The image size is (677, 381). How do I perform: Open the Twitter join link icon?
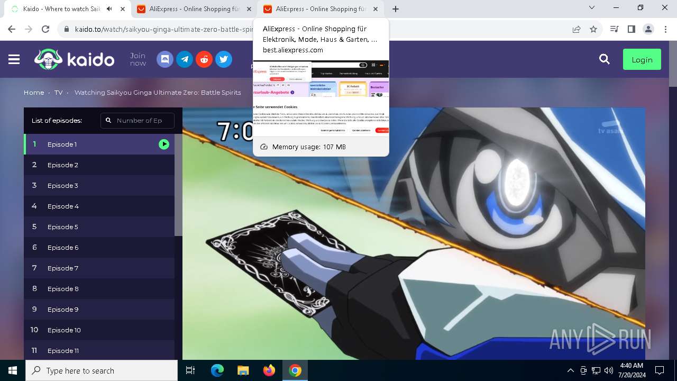224,59
